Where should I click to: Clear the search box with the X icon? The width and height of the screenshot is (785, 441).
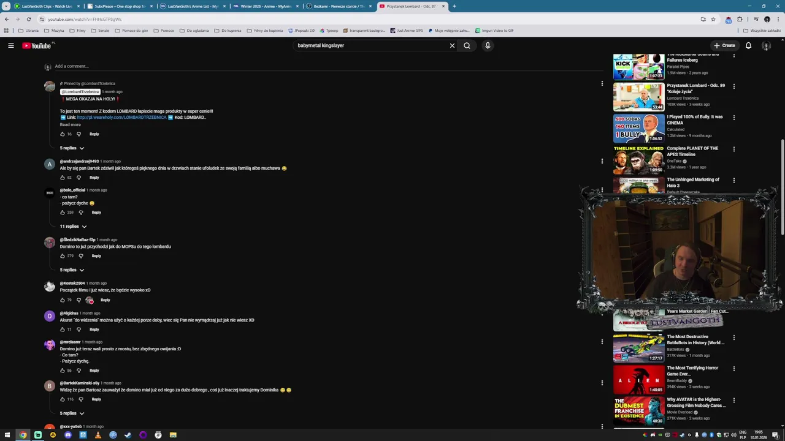452,45
